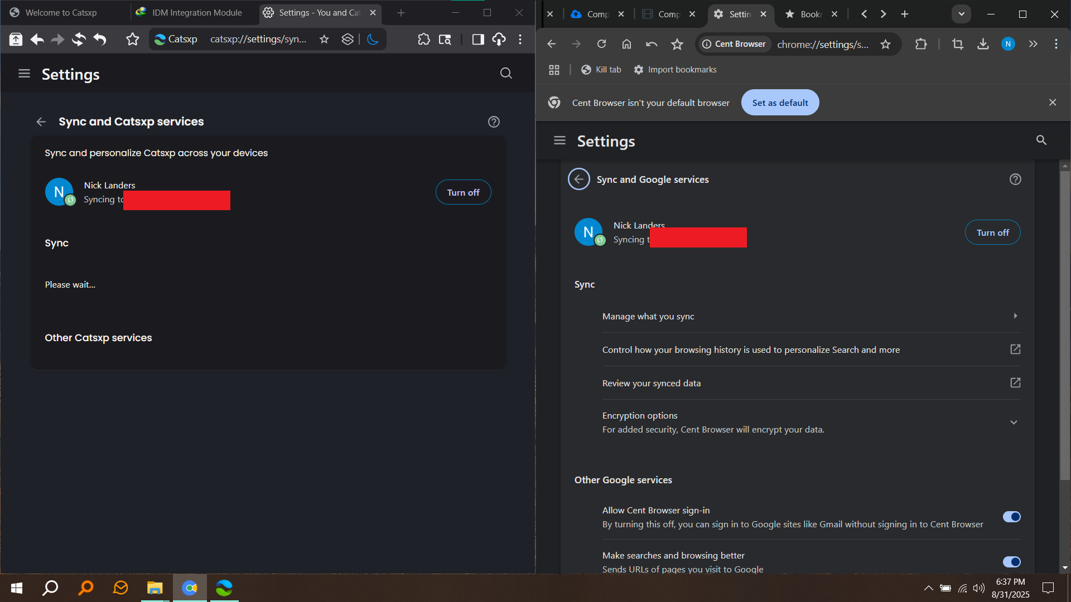Click Cent Browser home icon

click(x=626, y=44)
